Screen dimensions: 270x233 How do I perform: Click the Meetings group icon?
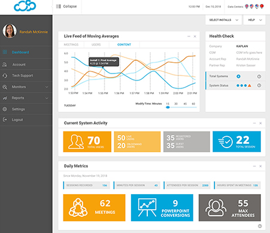[78, 207]
